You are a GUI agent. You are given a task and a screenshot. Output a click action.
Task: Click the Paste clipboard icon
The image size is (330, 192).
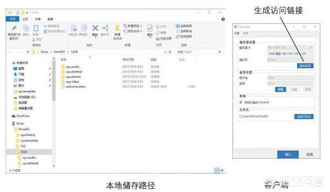(x=36, y=28)
